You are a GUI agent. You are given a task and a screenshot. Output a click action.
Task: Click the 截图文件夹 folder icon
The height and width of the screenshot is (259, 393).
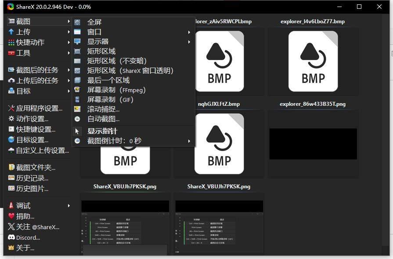coord(11,167)
